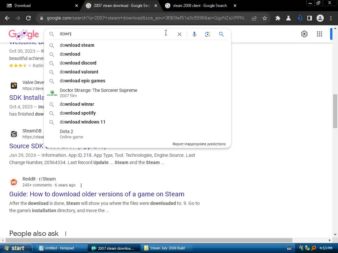The image size is (338, 253).
Task: Open Google quick settings gear
Action: click(x=304, y=34)
